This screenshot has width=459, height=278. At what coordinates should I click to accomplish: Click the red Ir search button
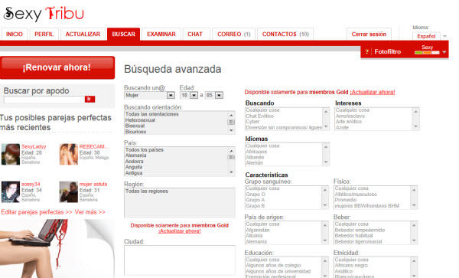click(90, 99)
